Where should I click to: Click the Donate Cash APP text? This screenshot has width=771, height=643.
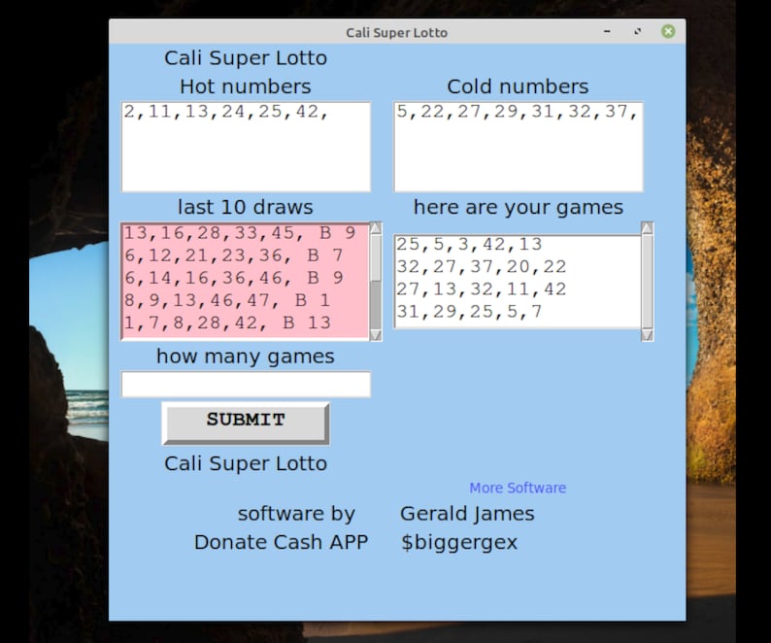pyautogui.click(x=282, y=542)
